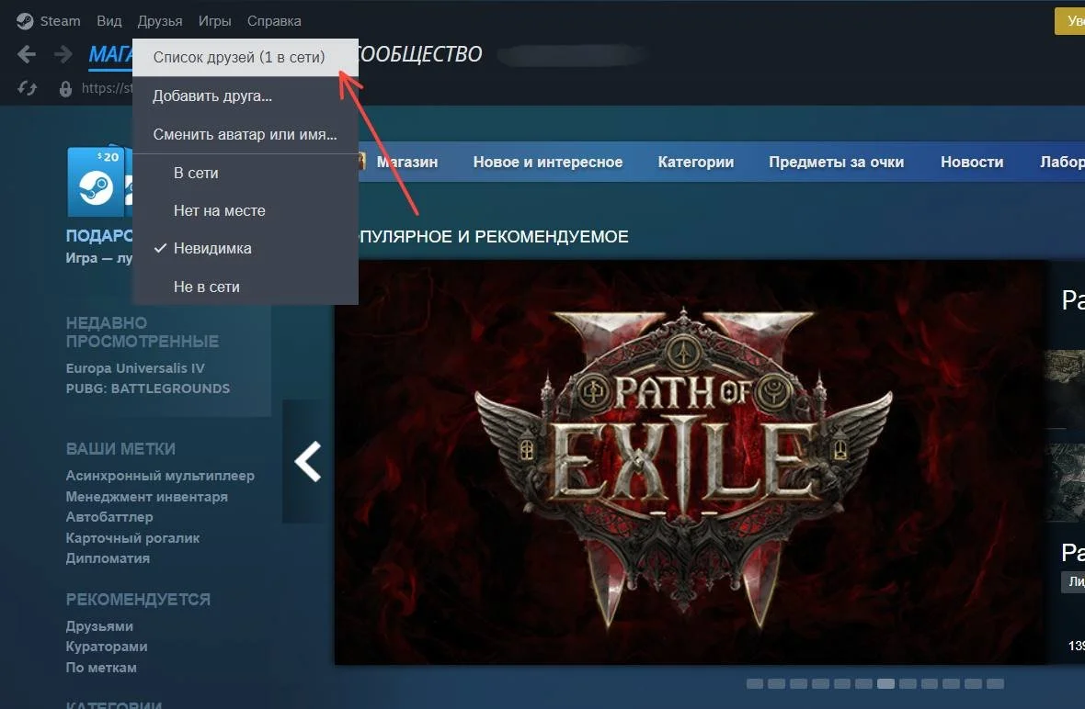Open the Магазин store tab
The image size is (1085, 709).
click(406, 163)
